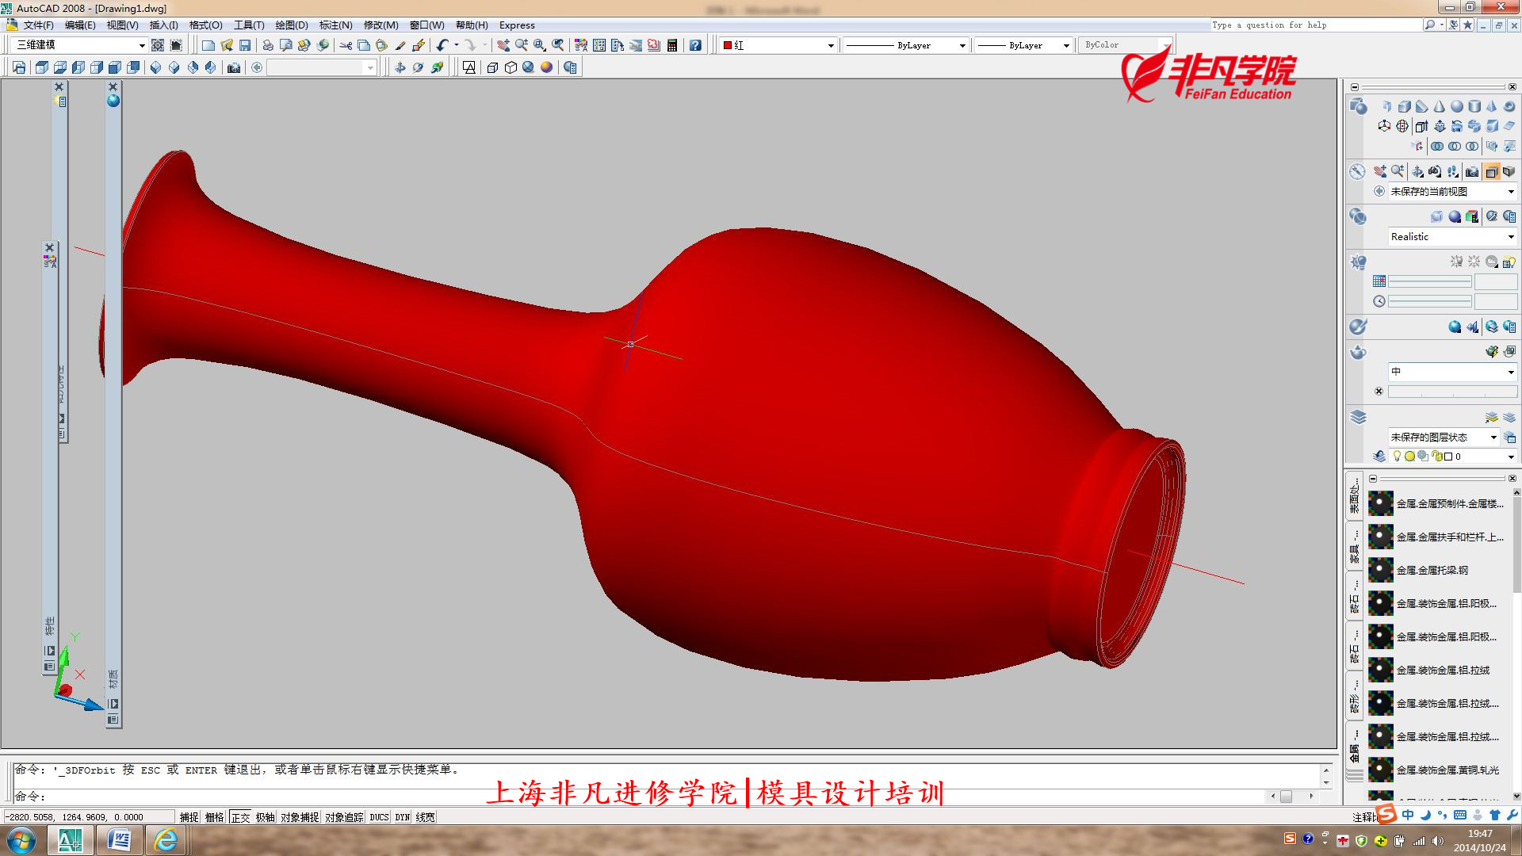Screen dimensions: 1522x856
Task: Click the Workspace settings gear icon
Action: point(158,45)
